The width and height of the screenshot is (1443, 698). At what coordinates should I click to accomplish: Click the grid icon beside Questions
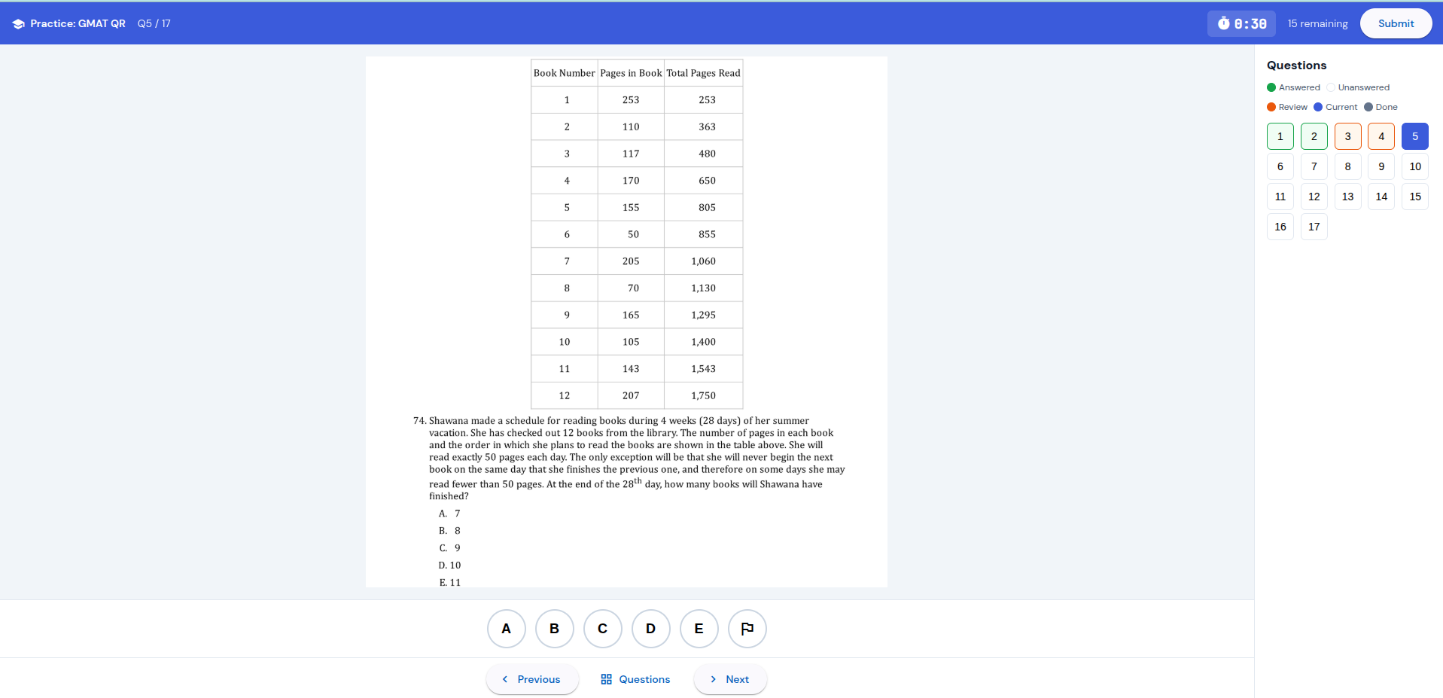tap(607, 679)
